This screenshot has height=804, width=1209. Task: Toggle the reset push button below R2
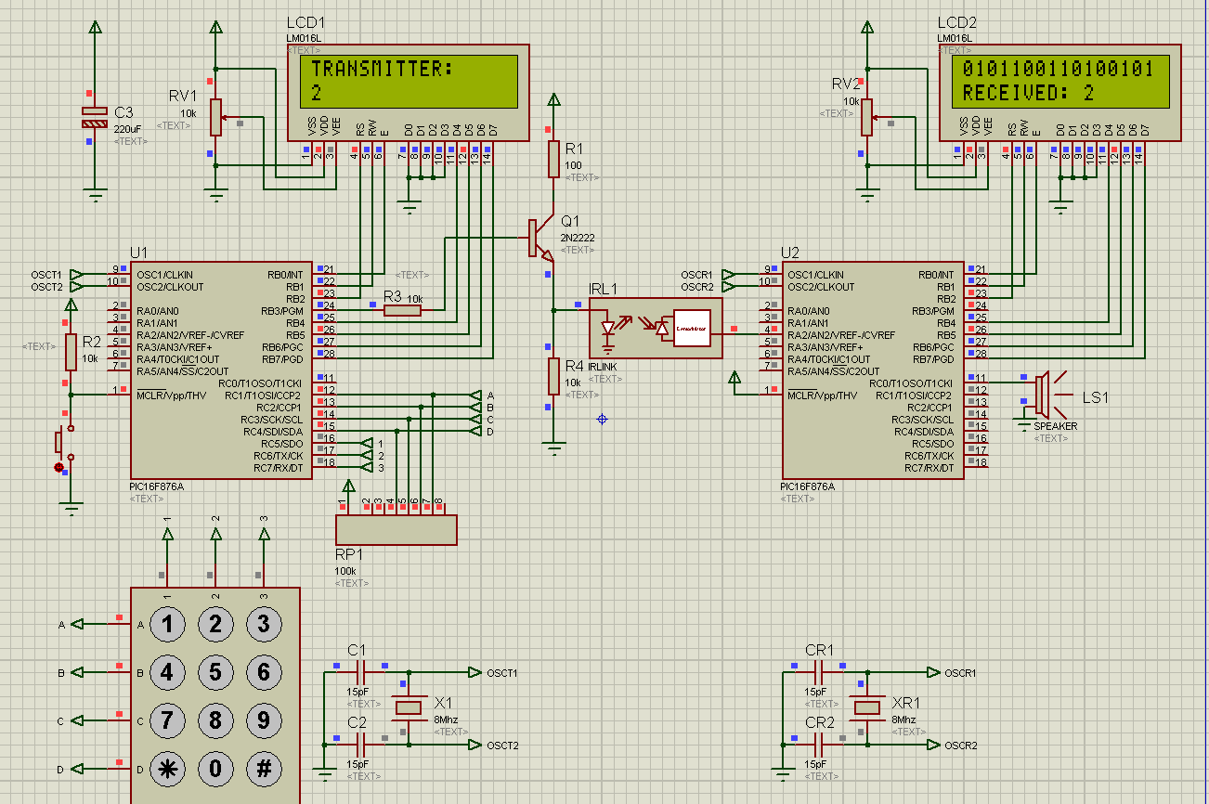click(62, 443)
